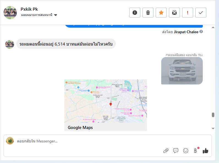Click the page avatar in reply box
This screenshot has width=219, height=163.
click(x=10, y=141)
